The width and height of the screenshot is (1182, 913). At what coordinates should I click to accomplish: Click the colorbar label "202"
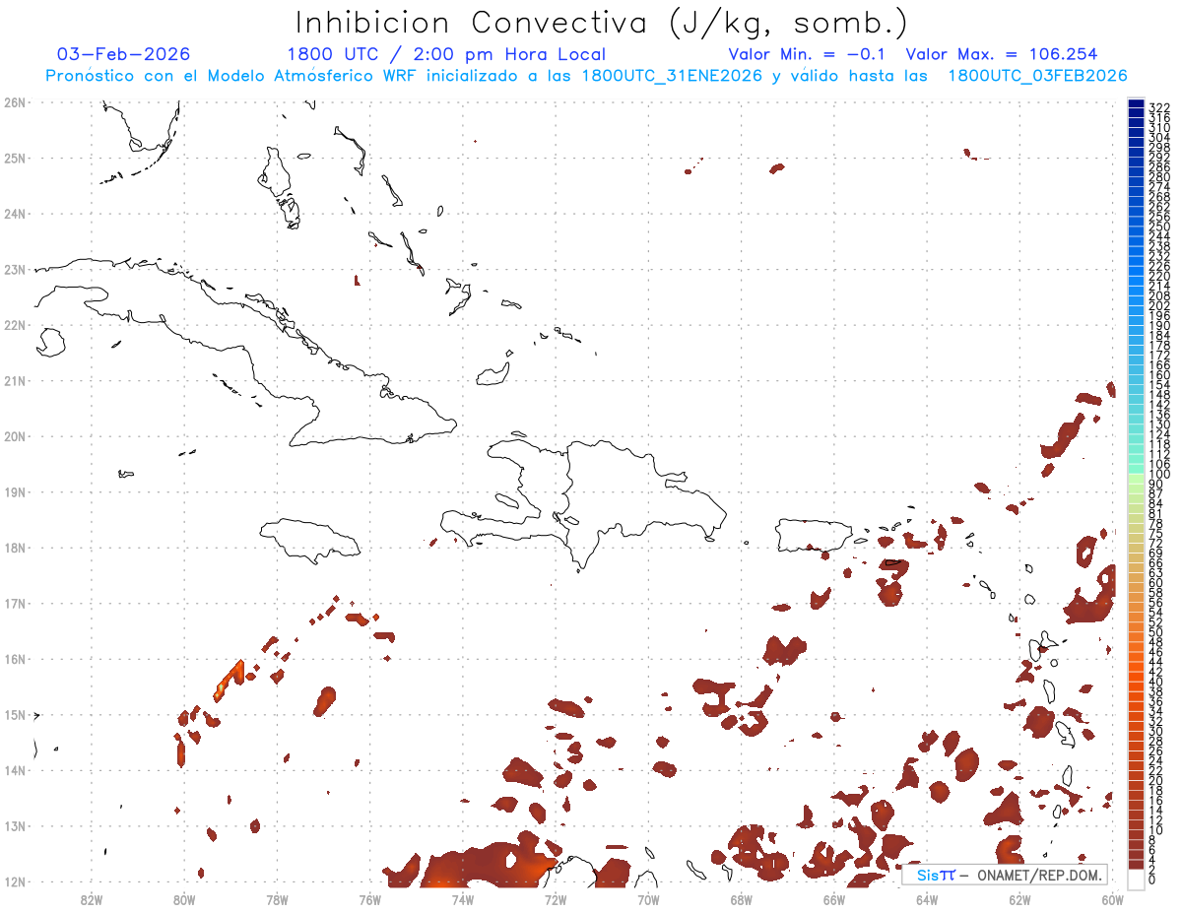(1159, 305)
